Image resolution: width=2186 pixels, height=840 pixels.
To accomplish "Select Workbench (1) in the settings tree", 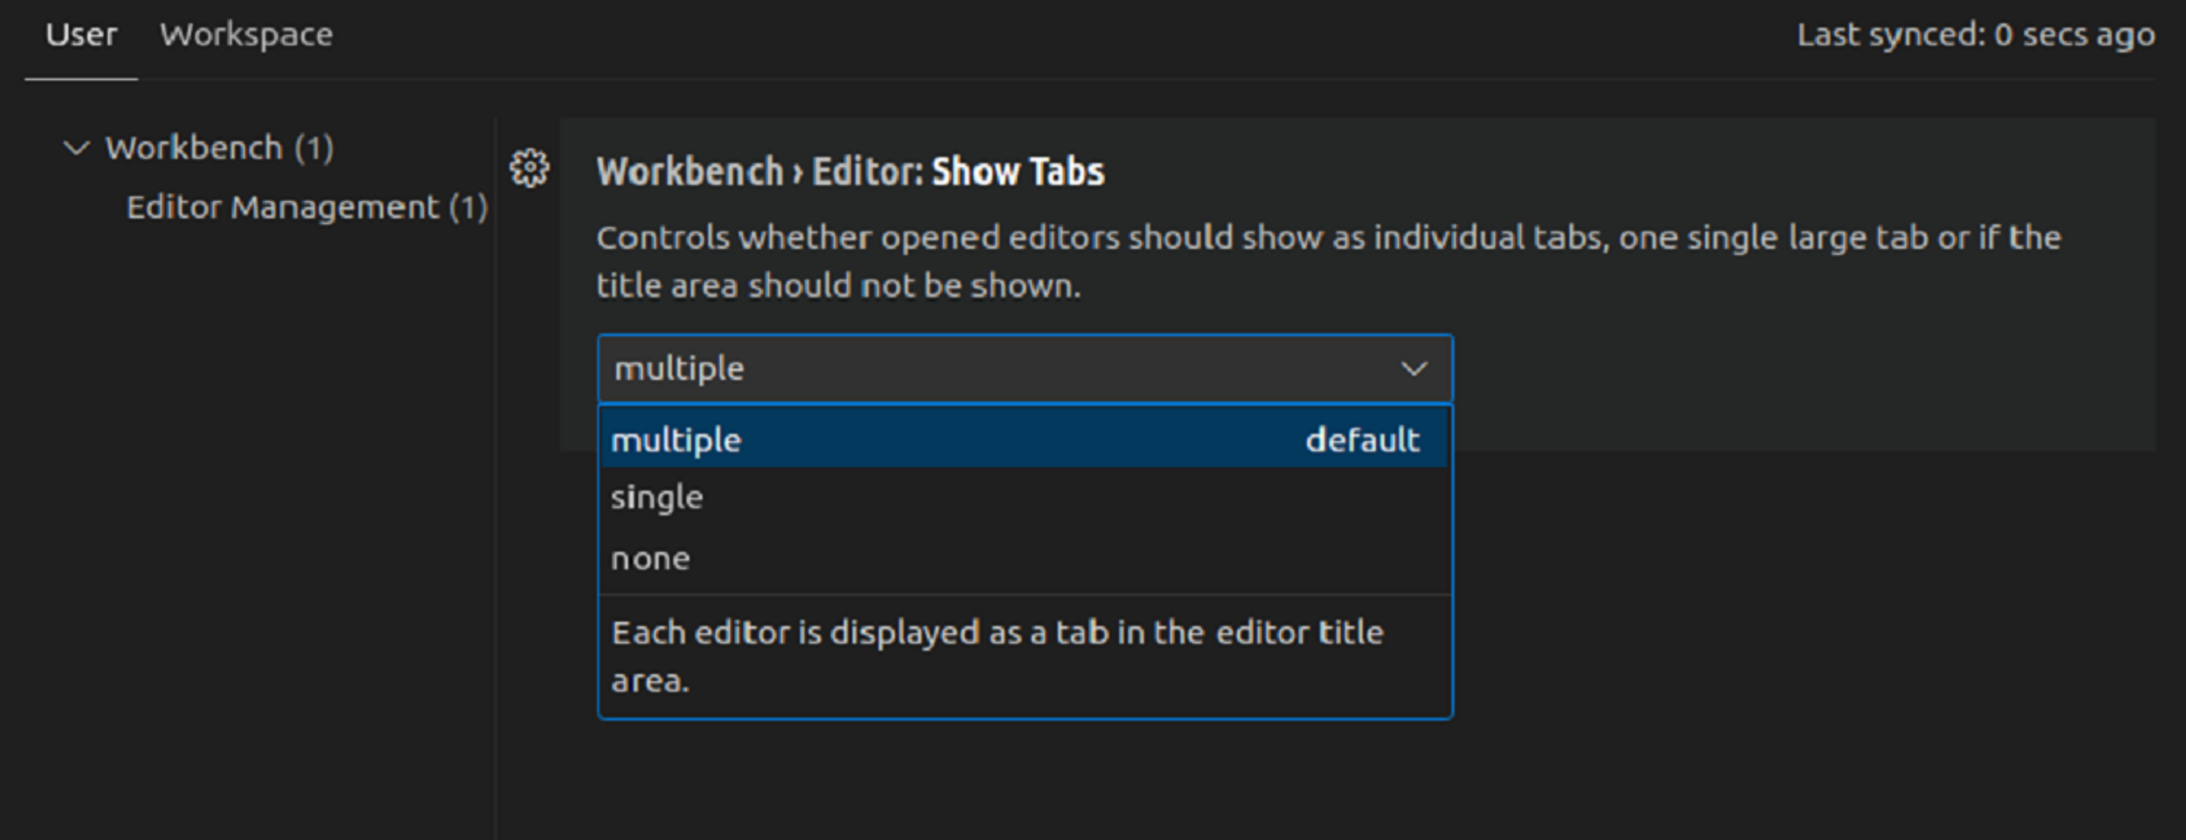I will 220,148.
